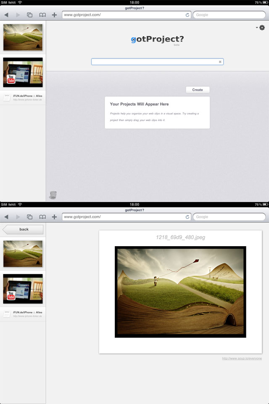Select YouTube video thumbnail in bottom sidebar

pyautogui.click(x=23, y=289)
